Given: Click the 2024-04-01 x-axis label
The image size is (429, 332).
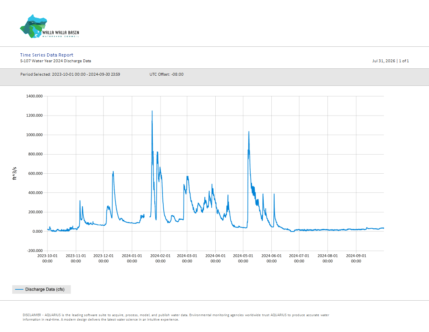Looking at the screenshot, I should tap(216, 258).
